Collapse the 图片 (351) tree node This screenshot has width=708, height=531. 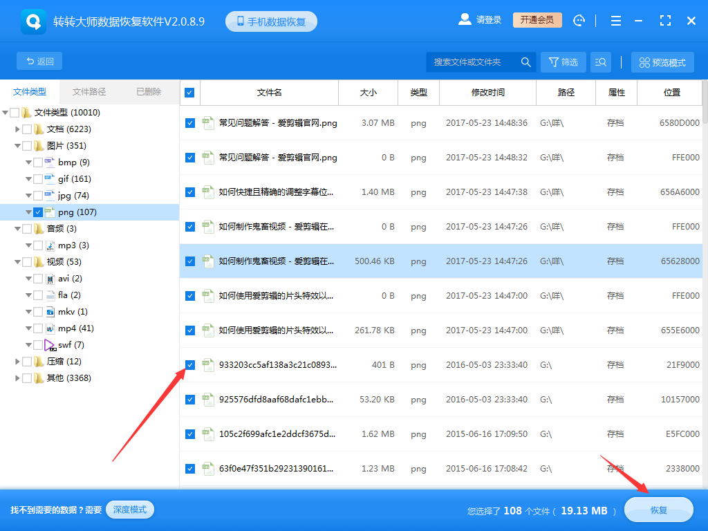tap(17, 146)
